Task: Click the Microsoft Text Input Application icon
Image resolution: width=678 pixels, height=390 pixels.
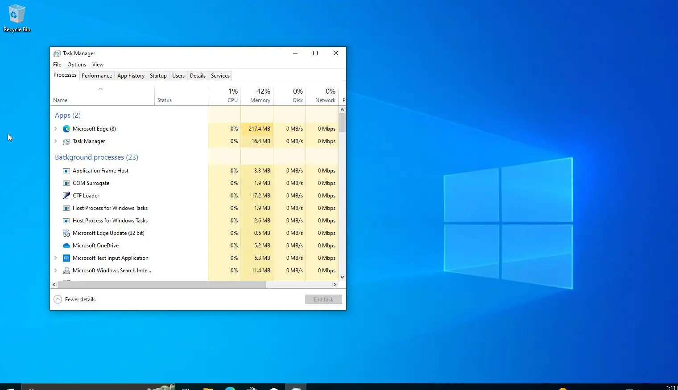Action: tap(66, 258)
